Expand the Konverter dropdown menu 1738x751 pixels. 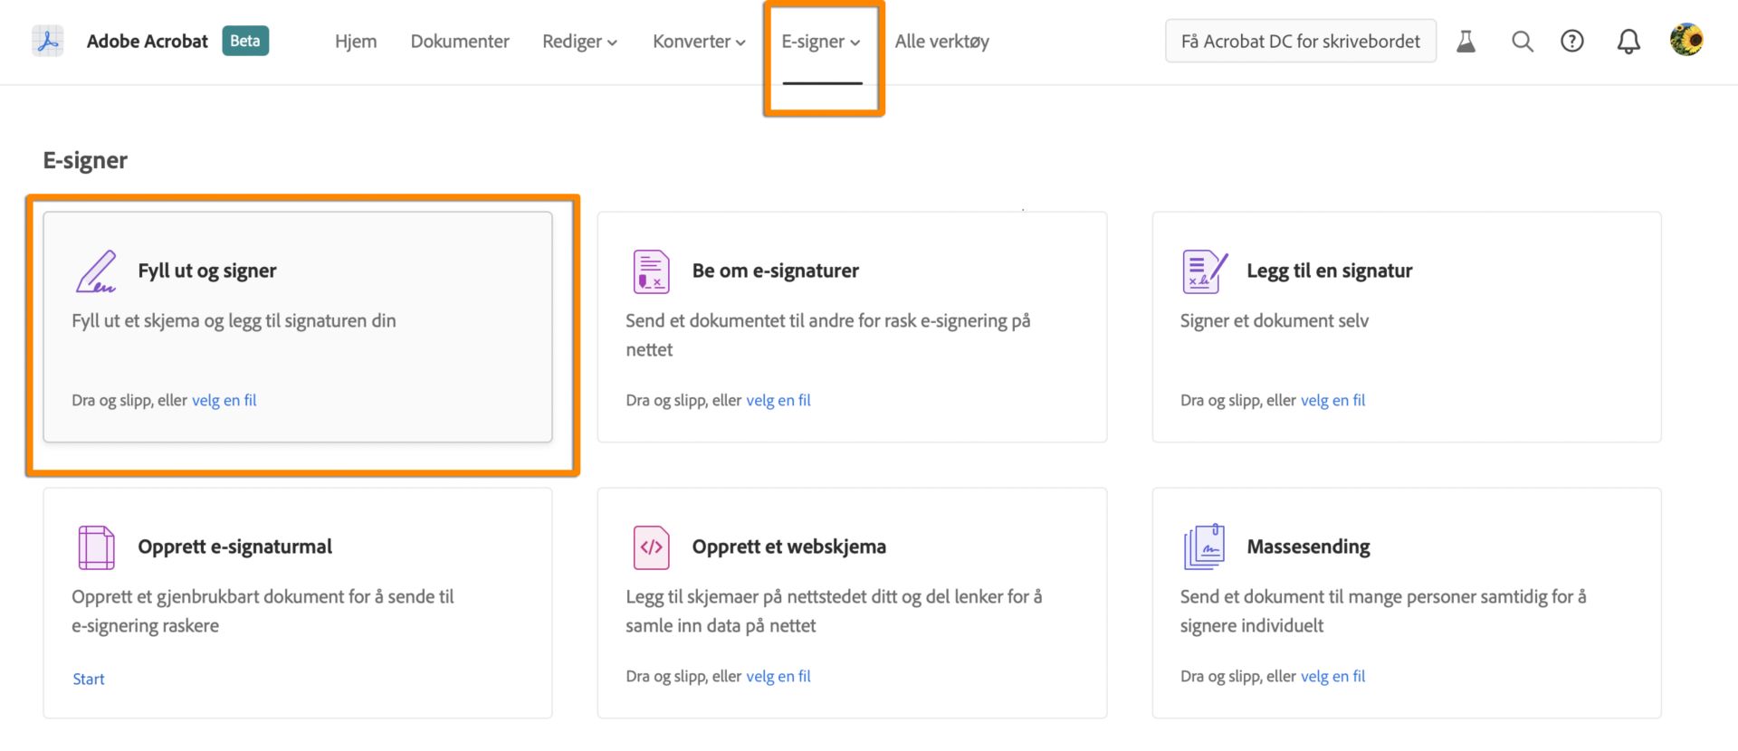(699, 42)
